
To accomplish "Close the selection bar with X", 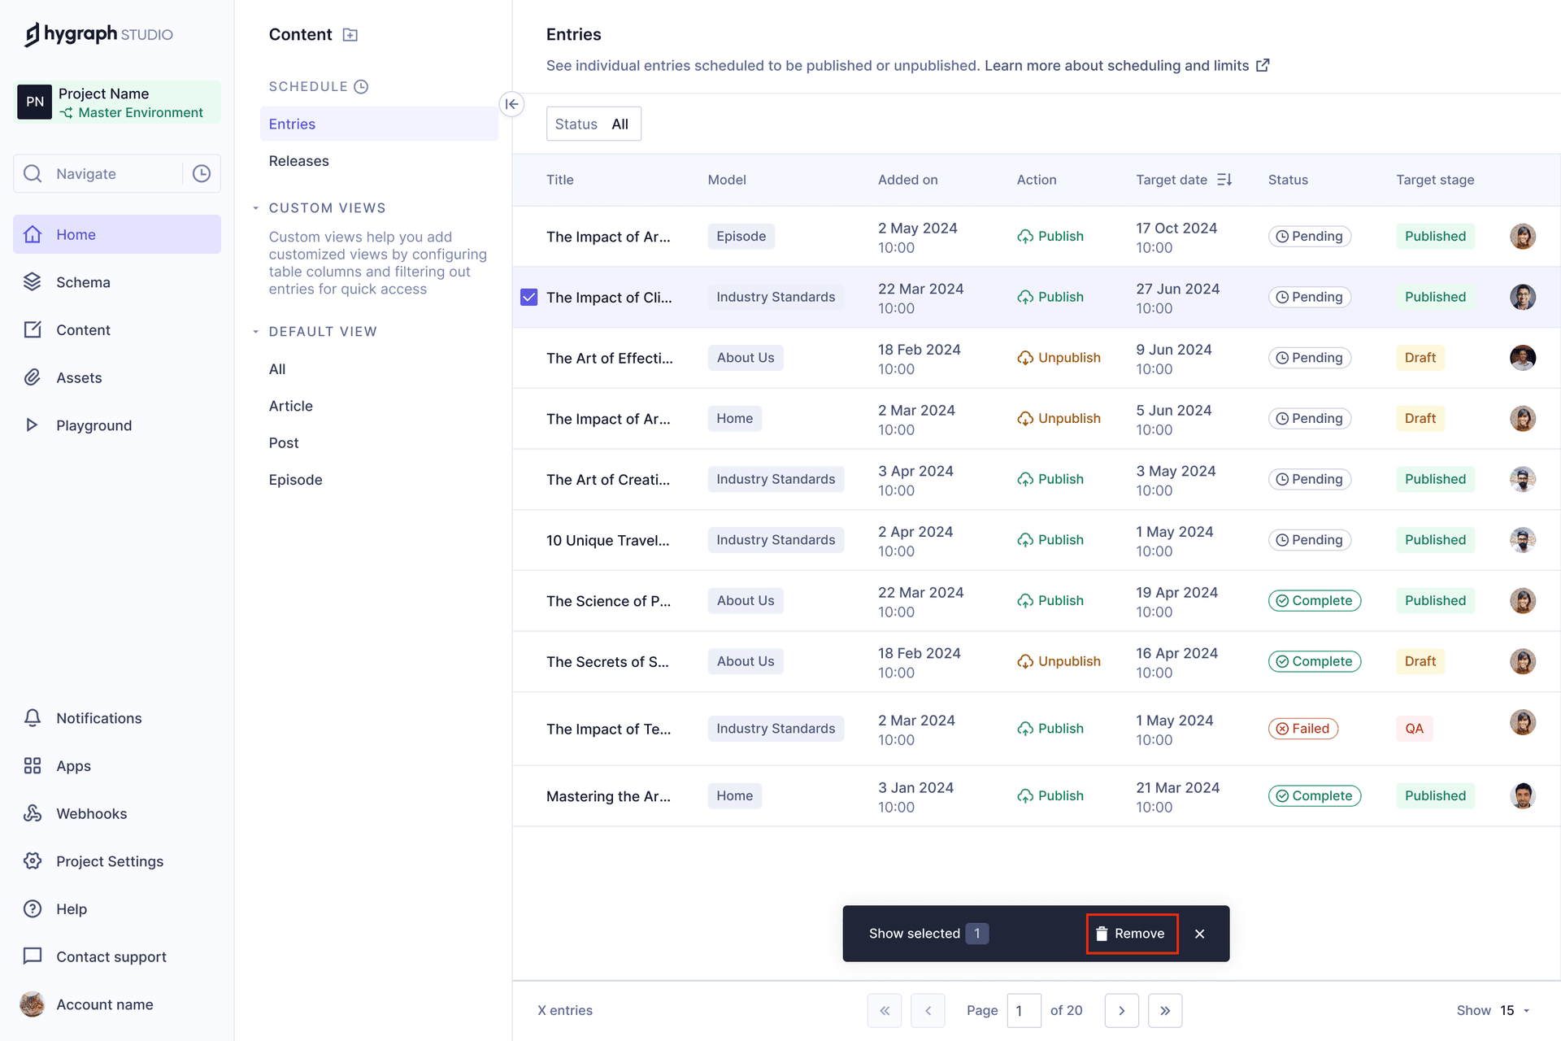I will click(x=1200, y=934).
